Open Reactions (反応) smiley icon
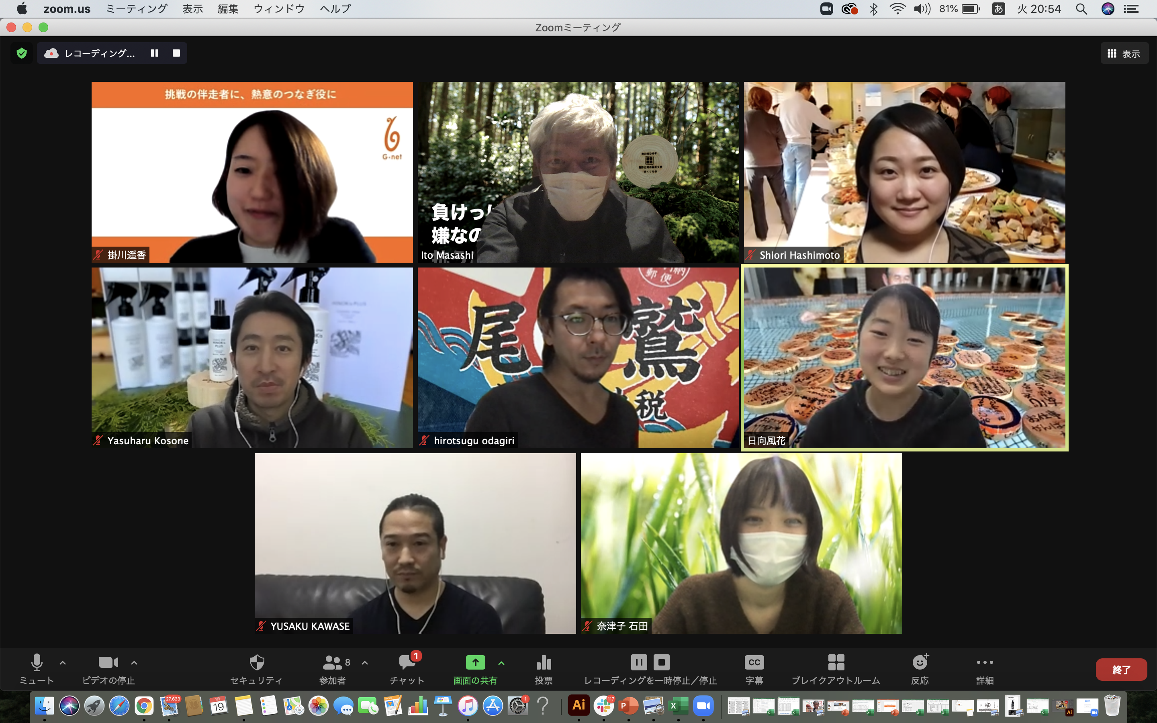Viewport: 1157px width, 723px height. (920, 663)
